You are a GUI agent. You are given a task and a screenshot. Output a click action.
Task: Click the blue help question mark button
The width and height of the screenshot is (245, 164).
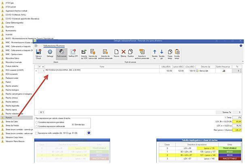coord(89,132)
